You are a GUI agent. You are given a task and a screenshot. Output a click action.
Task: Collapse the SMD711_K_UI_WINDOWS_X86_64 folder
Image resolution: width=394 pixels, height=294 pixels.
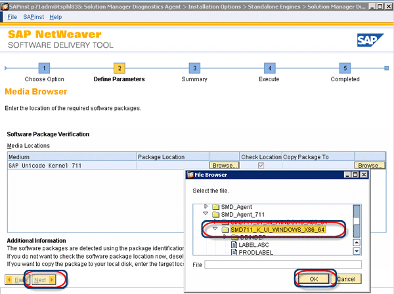(x=215, y=229)
